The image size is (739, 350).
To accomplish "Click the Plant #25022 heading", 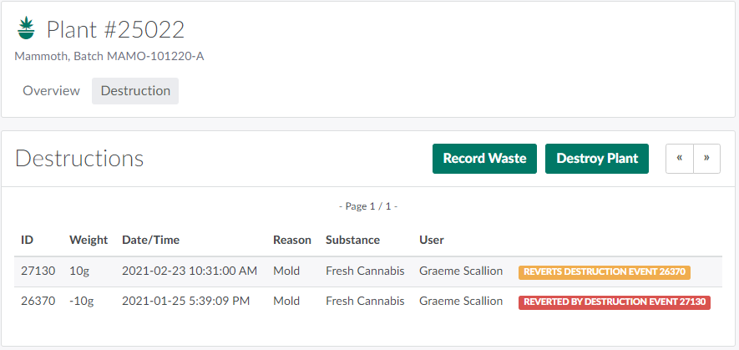I will pyautogui.click(x=115, y=30).
